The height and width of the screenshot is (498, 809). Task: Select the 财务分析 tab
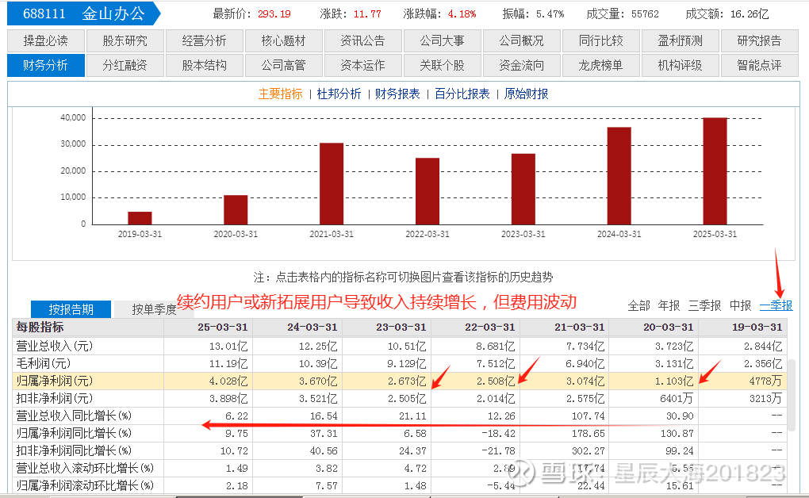(46, 66)
